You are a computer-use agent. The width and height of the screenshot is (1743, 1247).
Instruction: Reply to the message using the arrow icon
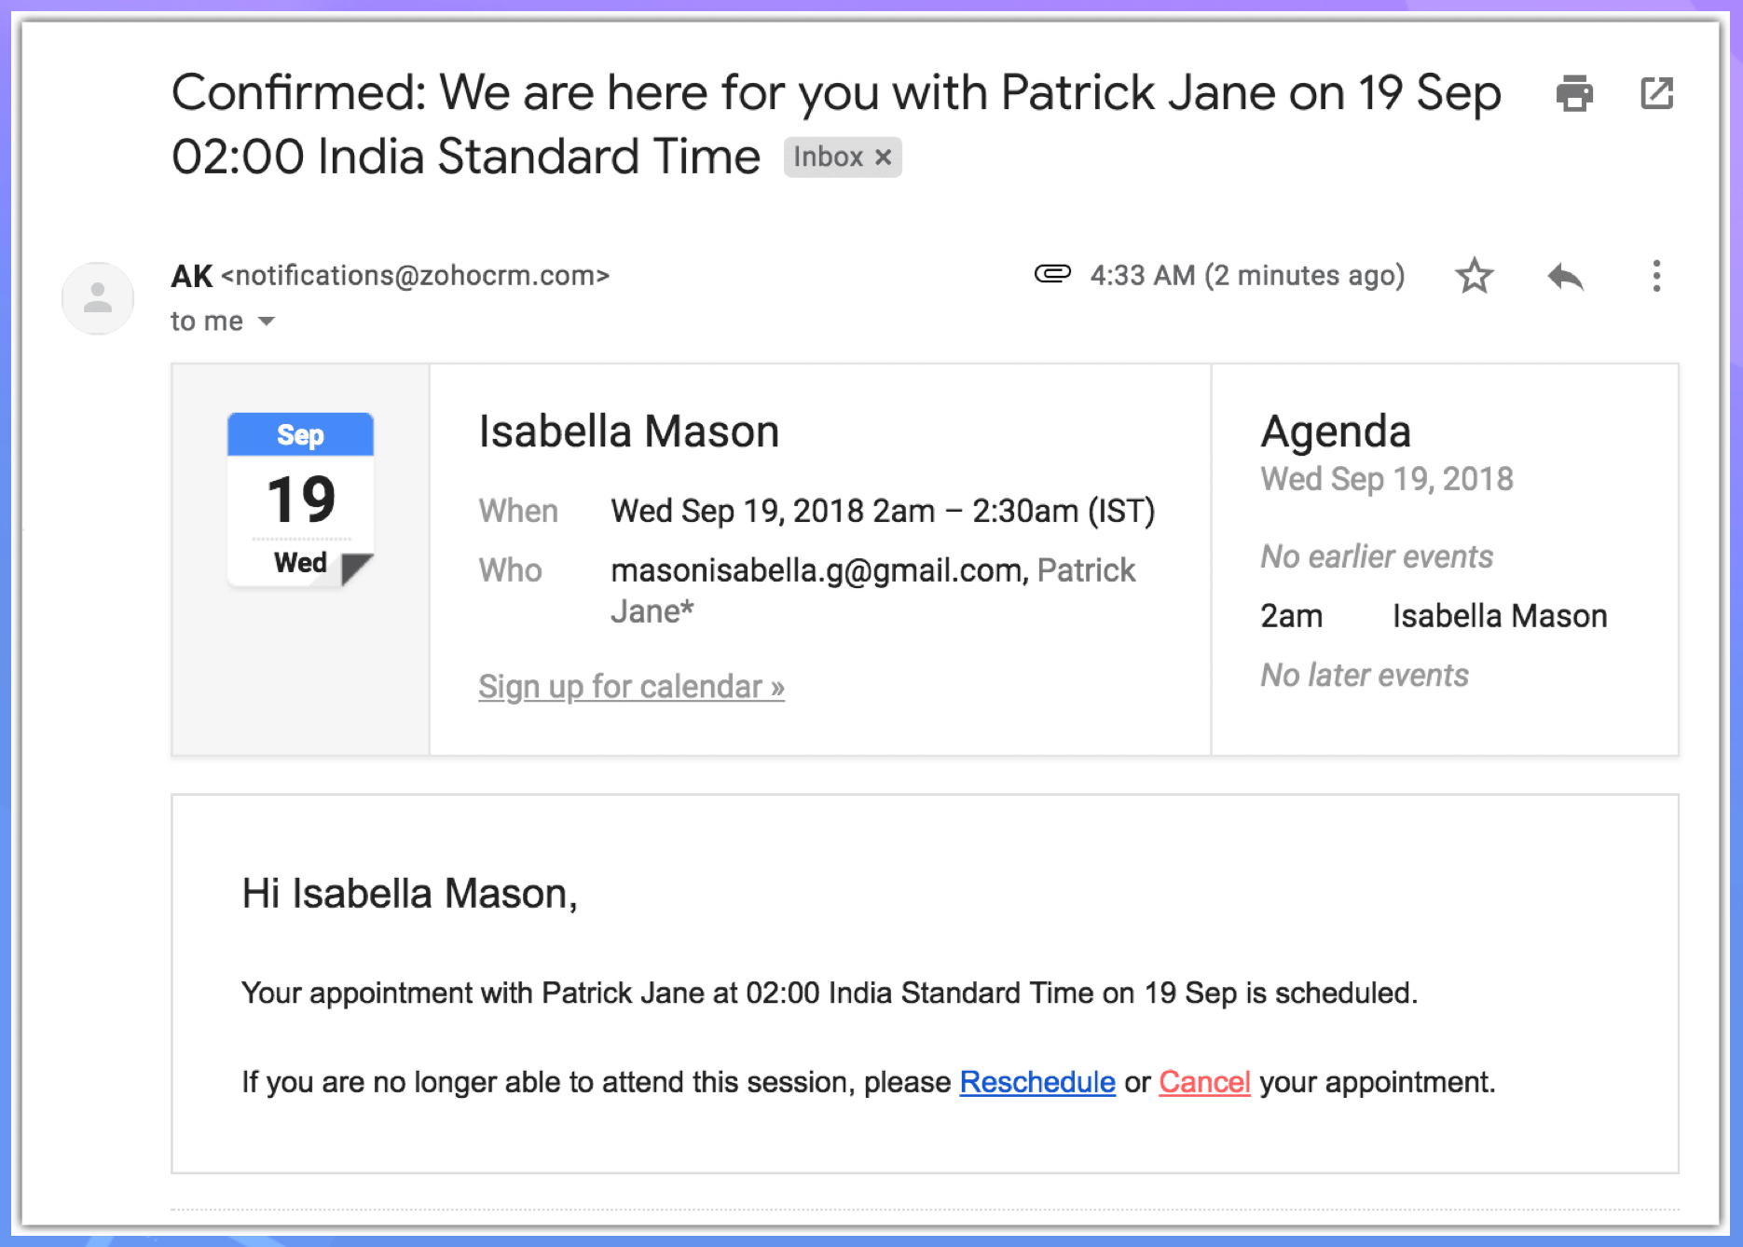point(1565,276)
